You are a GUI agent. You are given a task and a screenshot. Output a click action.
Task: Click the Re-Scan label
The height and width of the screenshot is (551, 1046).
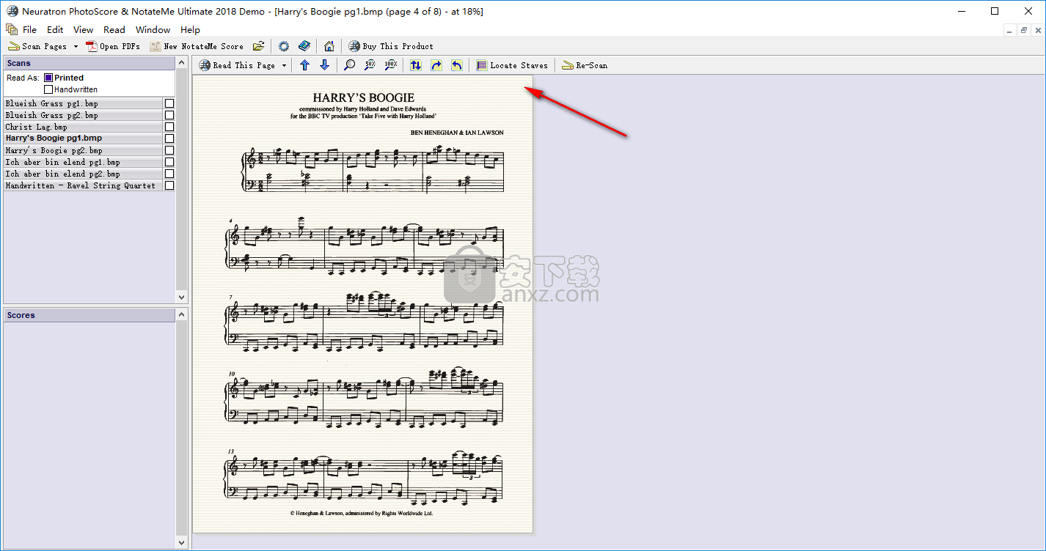point(591,65)
